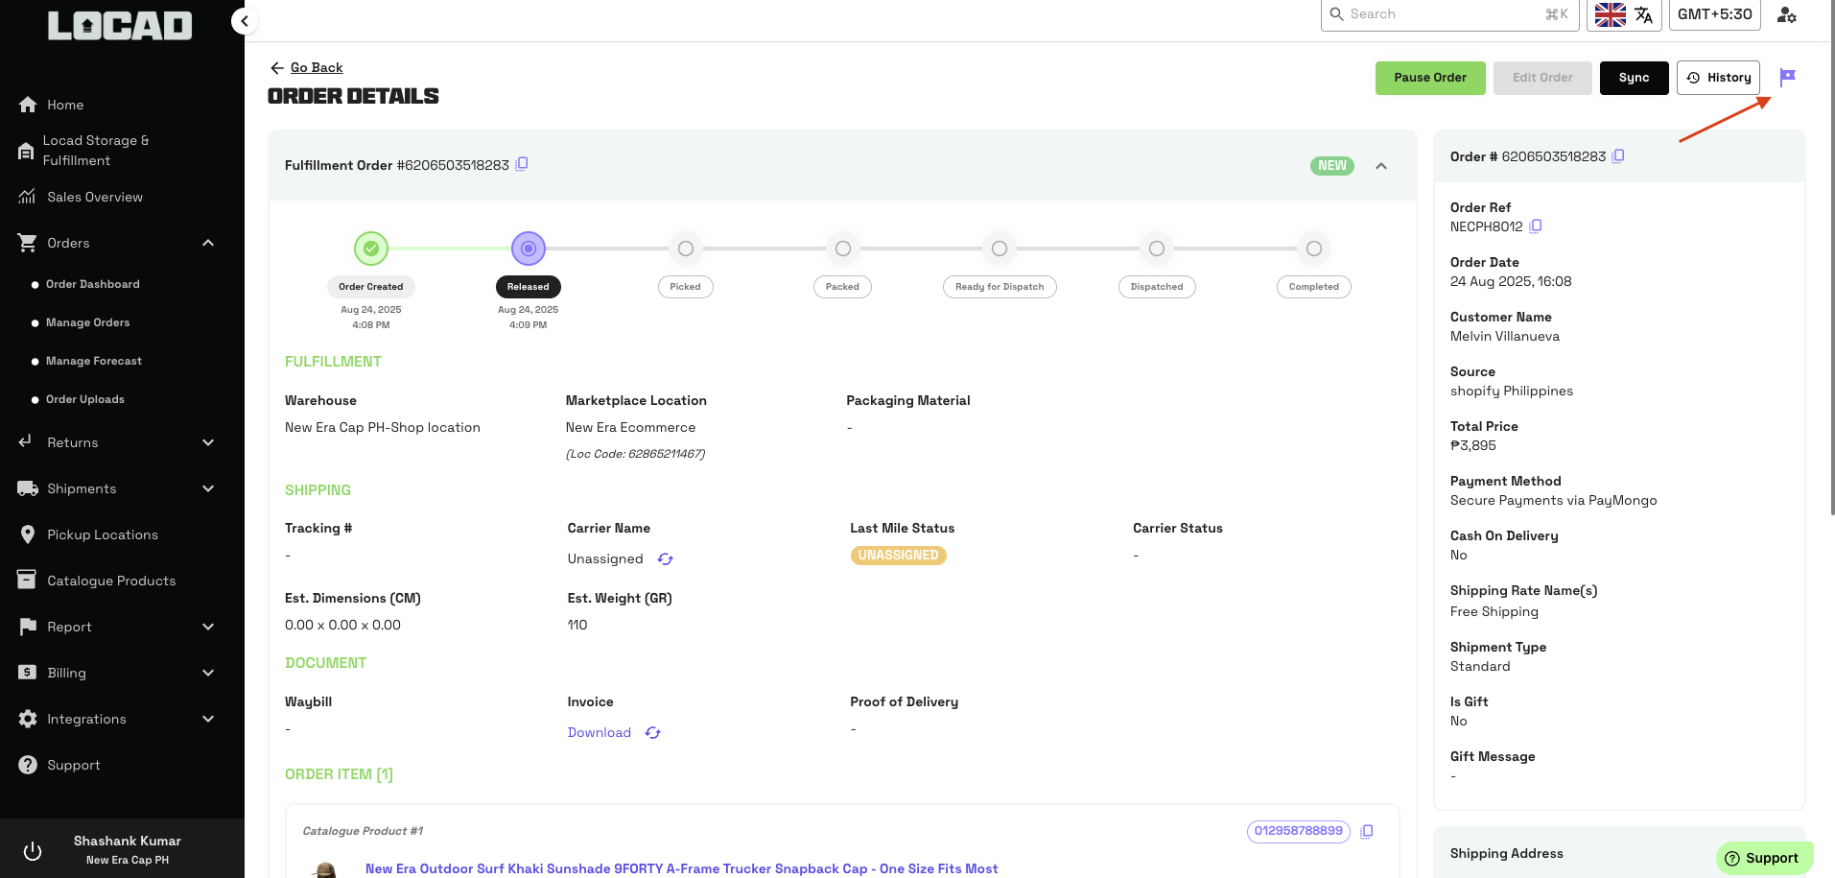The height and width of the screenshot is (878, 1835).
Task: Copy the Fulfillment Order number
Action: click(522, 164)
